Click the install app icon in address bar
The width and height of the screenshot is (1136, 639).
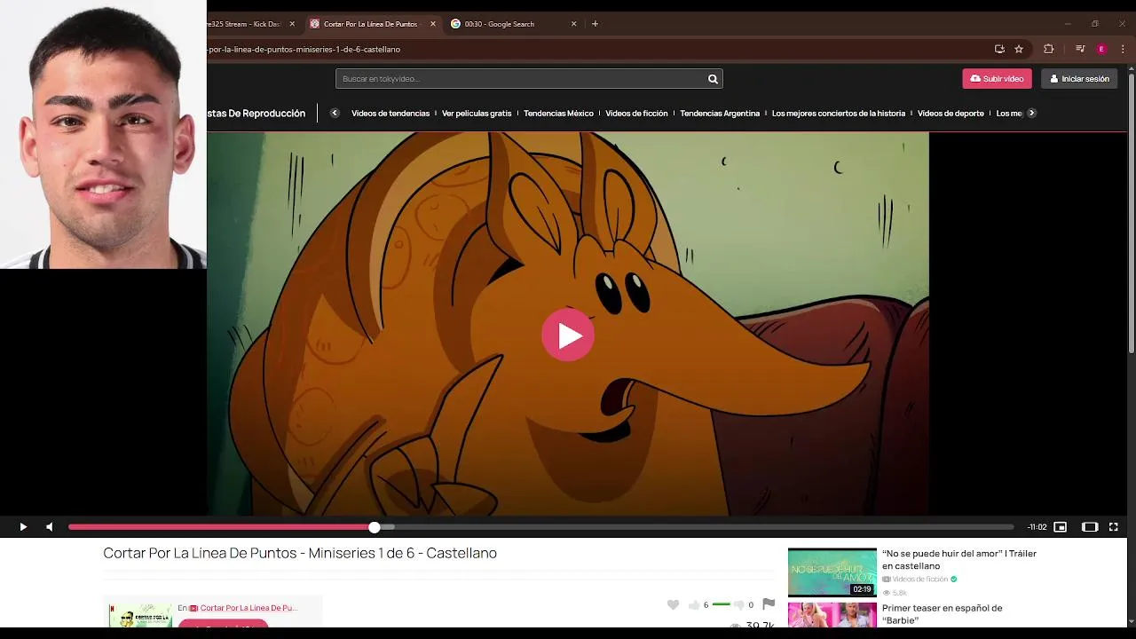(x=999, y=50)
